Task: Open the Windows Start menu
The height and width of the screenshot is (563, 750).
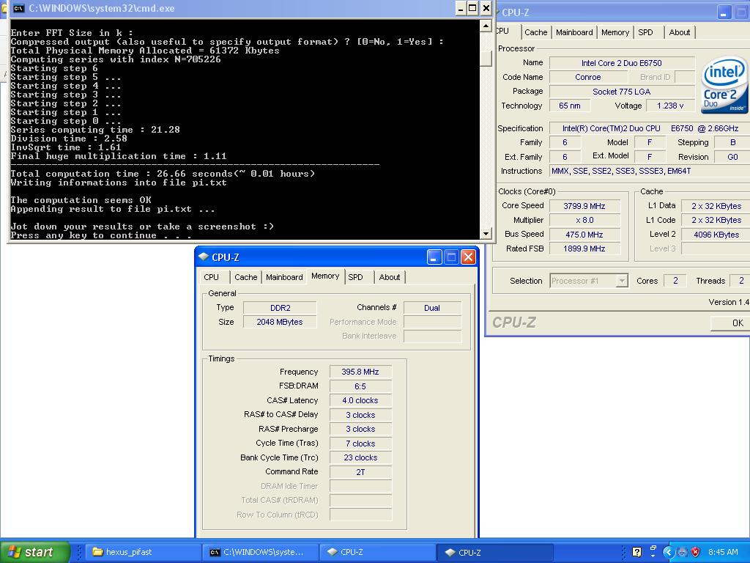Action: [x=35, y=552]
